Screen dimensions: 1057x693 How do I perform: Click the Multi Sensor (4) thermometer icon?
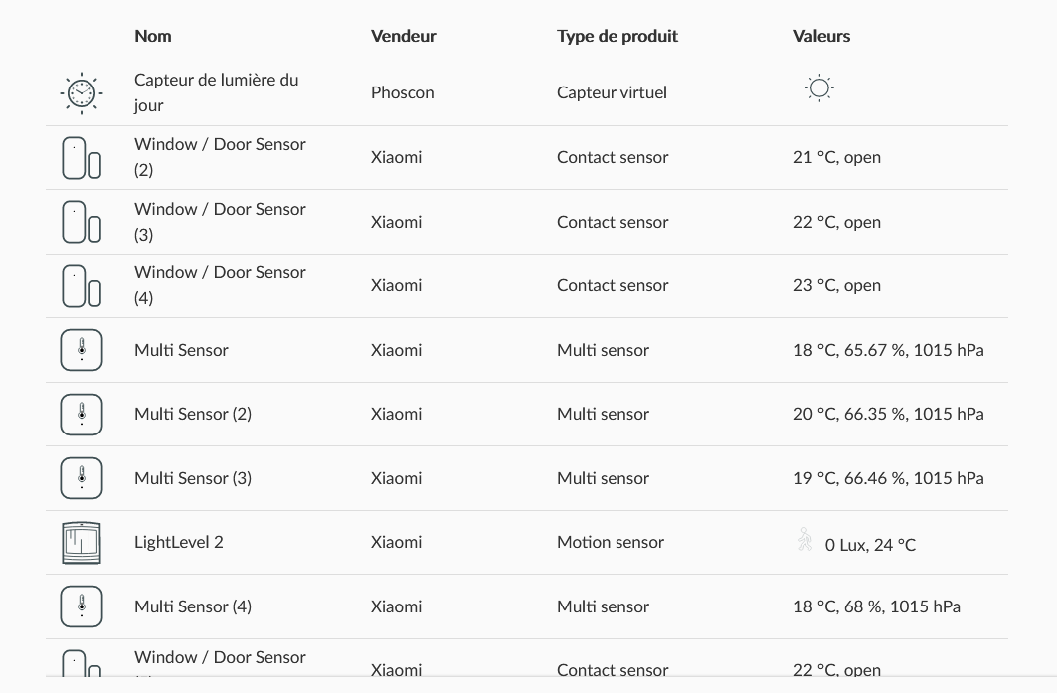click(x=82, y=606)
